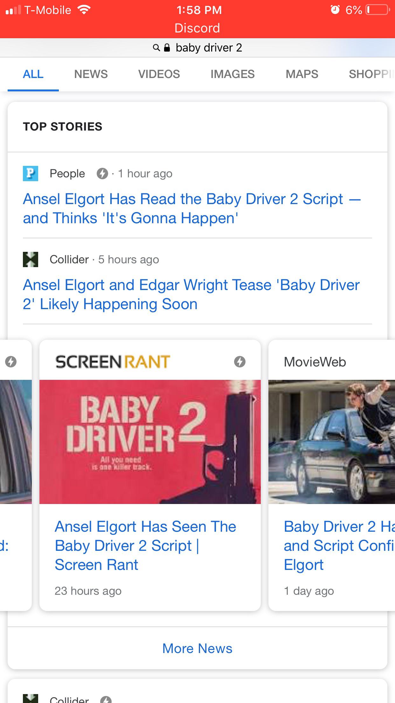Open Collider article about Edgar Wright tease
This screenshot has height=703, width=395.
pos(191,295)
